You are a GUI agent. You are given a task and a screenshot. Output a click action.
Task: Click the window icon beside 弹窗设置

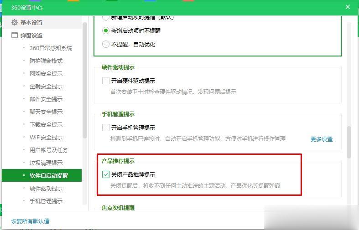coord(15,35)
